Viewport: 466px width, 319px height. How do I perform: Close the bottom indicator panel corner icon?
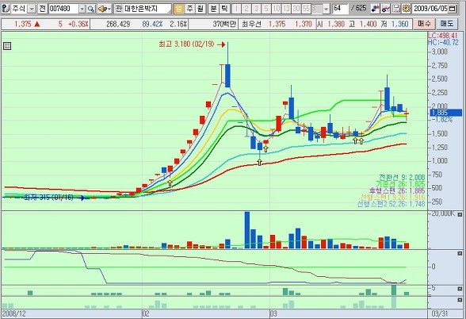[x=460, y=300]
